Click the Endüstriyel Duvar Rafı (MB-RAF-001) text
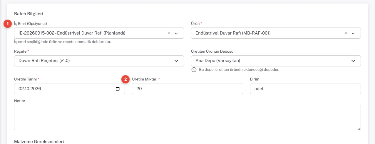The image size is (375, 144). 233,33
